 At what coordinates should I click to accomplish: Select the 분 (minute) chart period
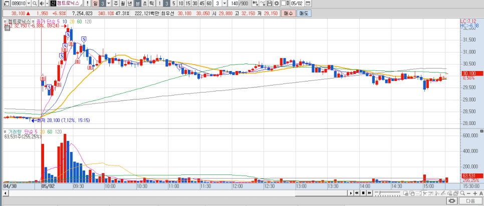137,3
